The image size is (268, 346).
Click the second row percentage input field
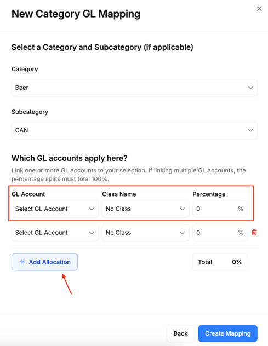(220, 233)
